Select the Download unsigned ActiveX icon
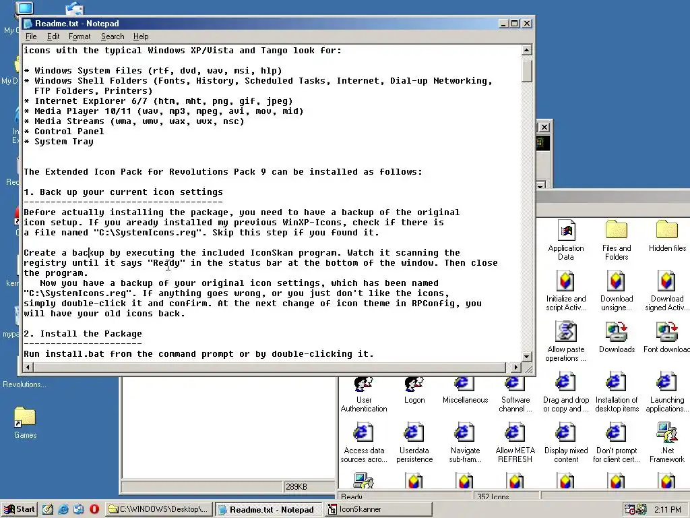Screen dimensions: 690x518 point(616,281)
